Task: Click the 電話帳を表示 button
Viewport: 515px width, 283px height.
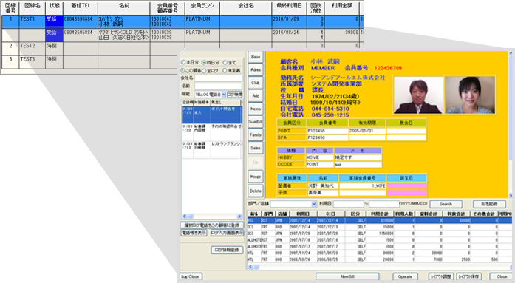Action: click(x=194, y=233)
